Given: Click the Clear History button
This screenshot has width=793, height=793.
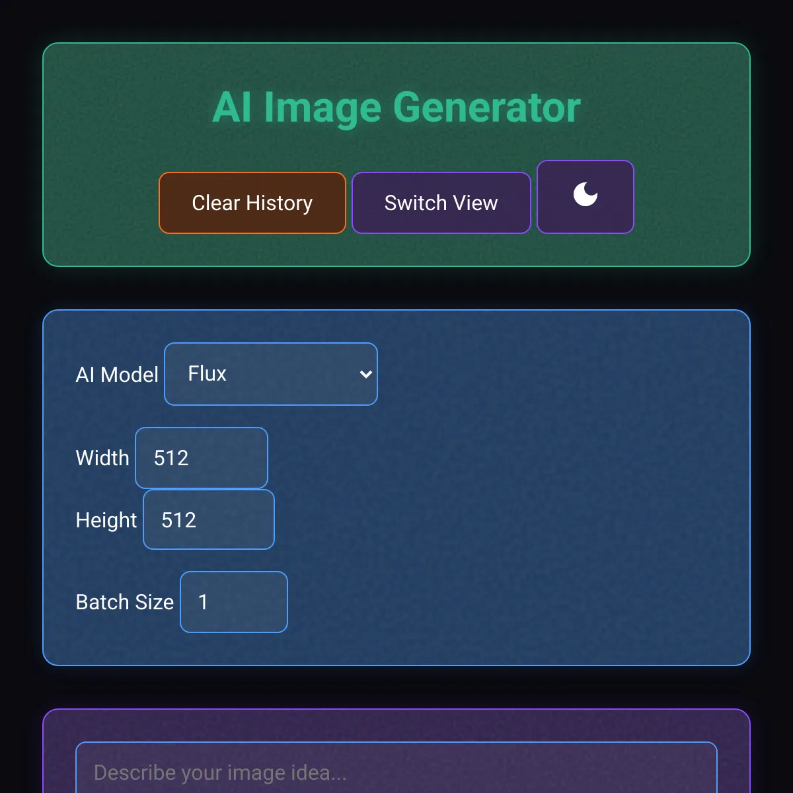Looking at the screenshot, I should click(252, 203).
